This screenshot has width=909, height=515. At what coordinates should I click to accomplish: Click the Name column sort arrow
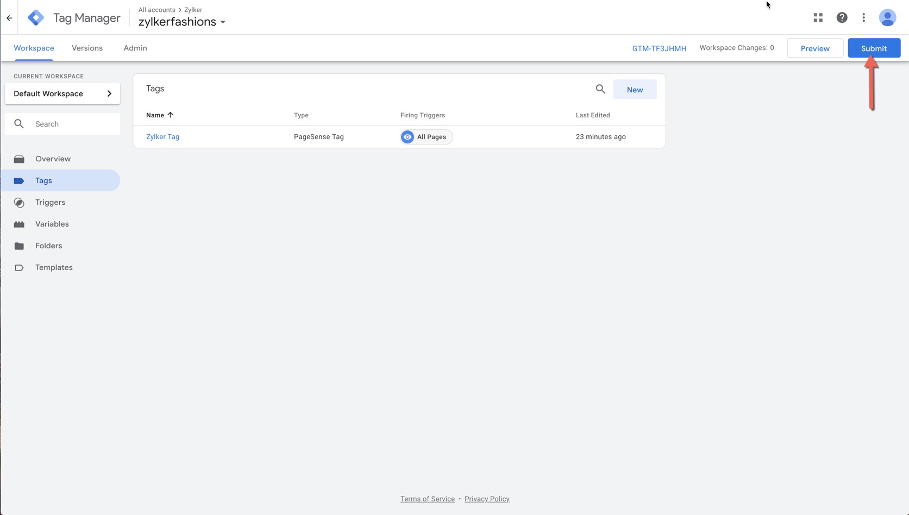(171, 115)
